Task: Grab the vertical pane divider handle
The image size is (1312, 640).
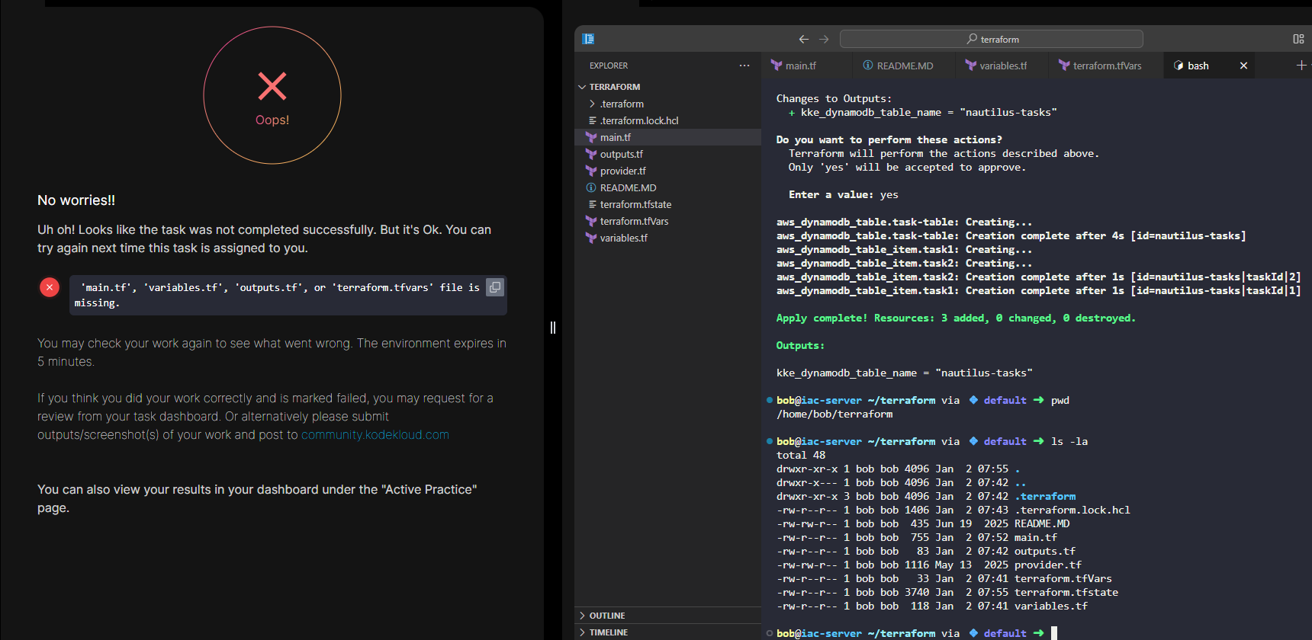Action: pos(553,328)
